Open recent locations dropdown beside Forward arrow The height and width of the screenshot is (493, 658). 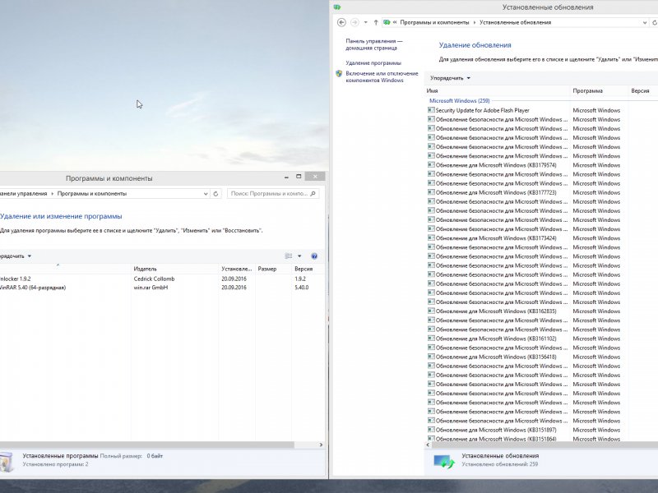[365, 23]
